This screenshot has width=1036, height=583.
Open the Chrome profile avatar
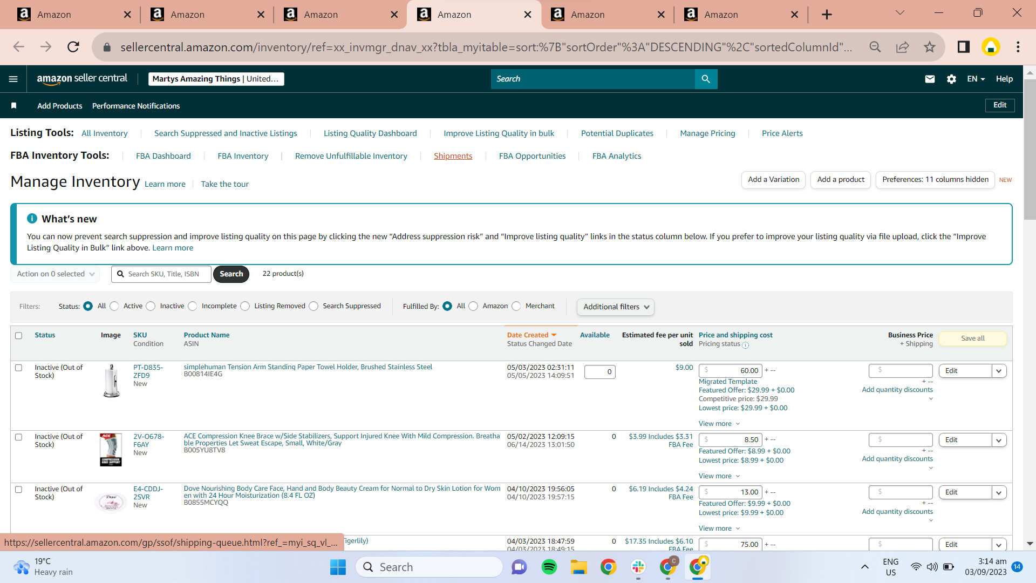991,47
